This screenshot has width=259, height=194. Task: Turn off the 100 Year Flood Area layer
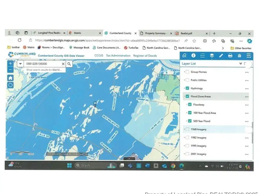190,113
